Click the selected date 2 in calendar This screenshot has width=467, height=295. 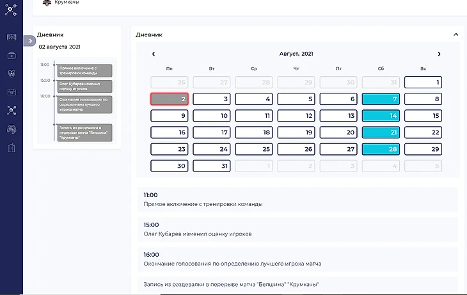170,99
